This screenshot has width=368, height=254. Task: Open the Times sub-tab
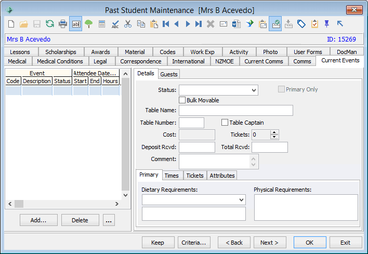point(172,176)
